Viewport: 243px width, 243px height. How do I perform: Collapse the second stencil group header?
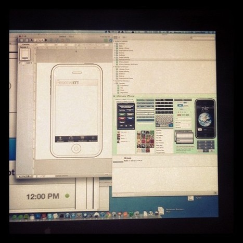click(114, 67)
